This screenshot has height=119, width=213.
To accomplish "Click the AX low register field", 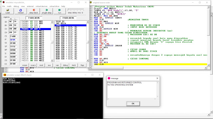I will click(x=15, y=21).
